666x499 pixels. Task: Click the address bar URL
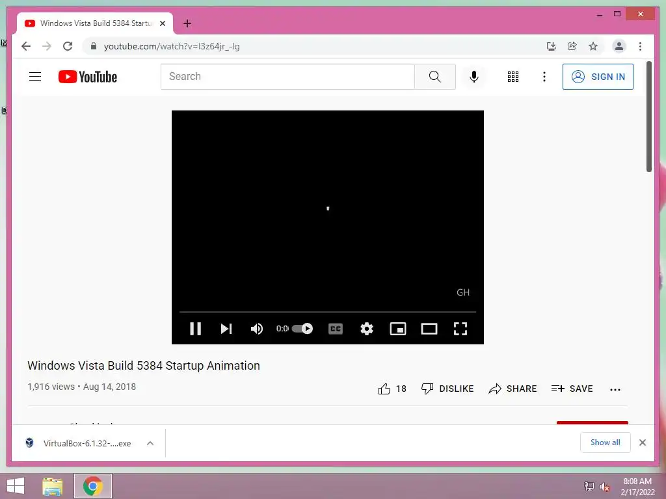coord(172,46)
